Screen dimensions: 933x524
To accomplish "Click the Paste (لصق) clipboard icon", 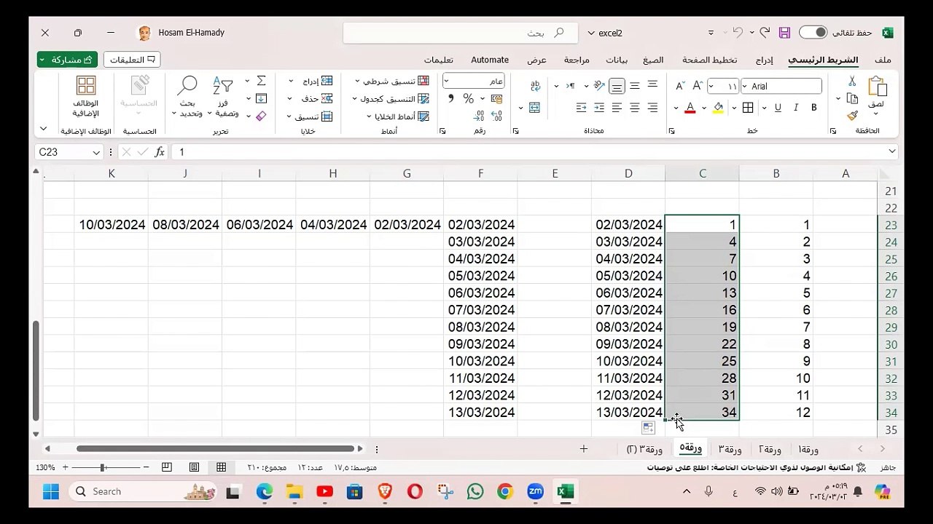I will tap(877, 87).
